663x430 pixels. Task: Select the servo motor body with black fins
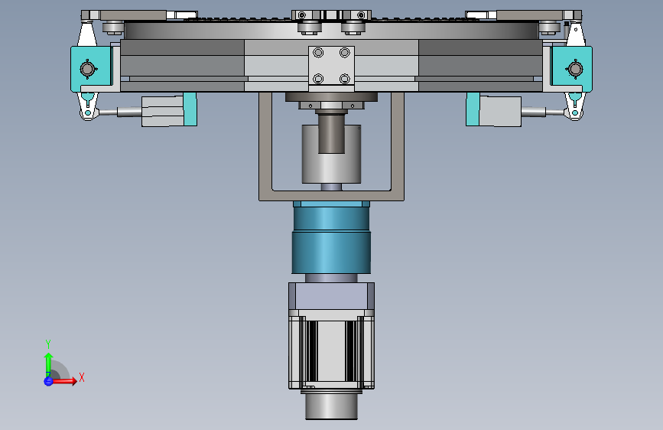pos(331,350)
